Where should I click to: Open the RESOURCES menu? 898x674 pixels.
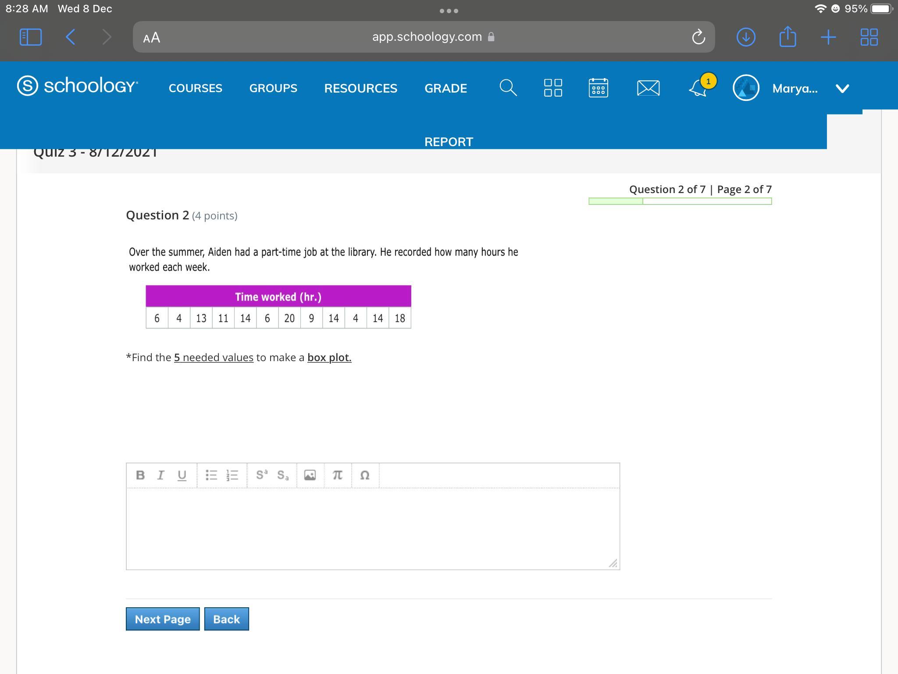pyautogui.click(x=360, y=88)
